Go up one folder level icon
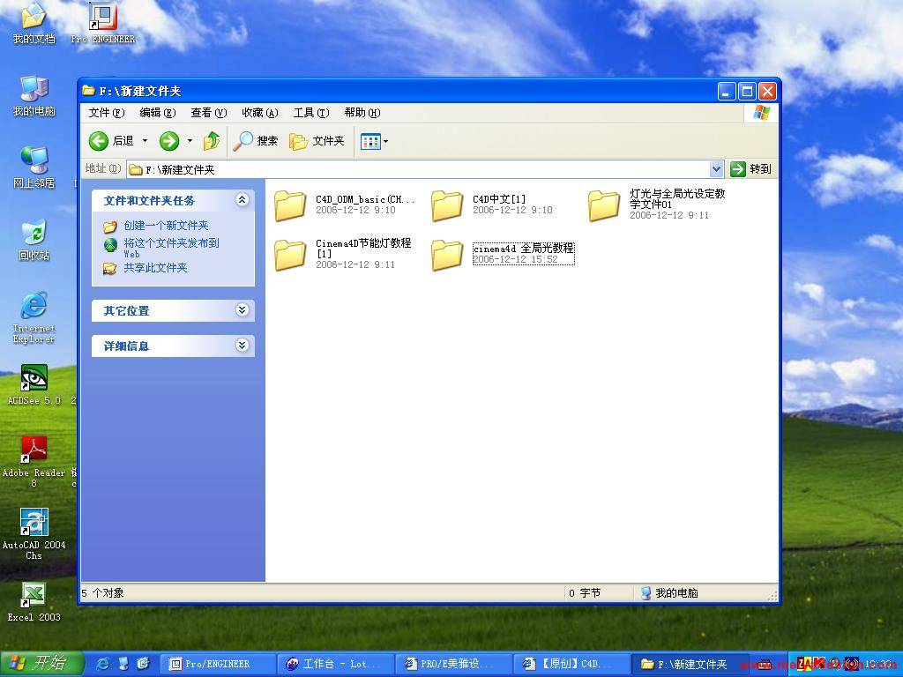Image resolution: width=903 pixels, height=677 pixels. click(x=212, y=140)
